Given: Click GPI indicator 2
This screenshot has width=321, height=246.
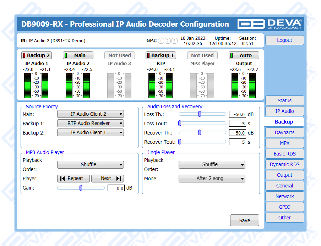Looking at the screenshot, I should tap(168, 41).
